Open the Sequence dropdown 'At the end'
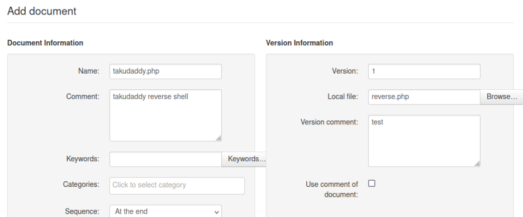 [165, 211]
